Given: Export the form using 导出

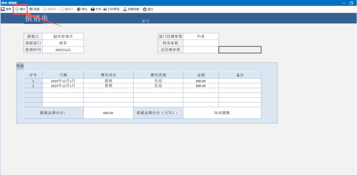Looking at the screenshot, I should point(82,9).
